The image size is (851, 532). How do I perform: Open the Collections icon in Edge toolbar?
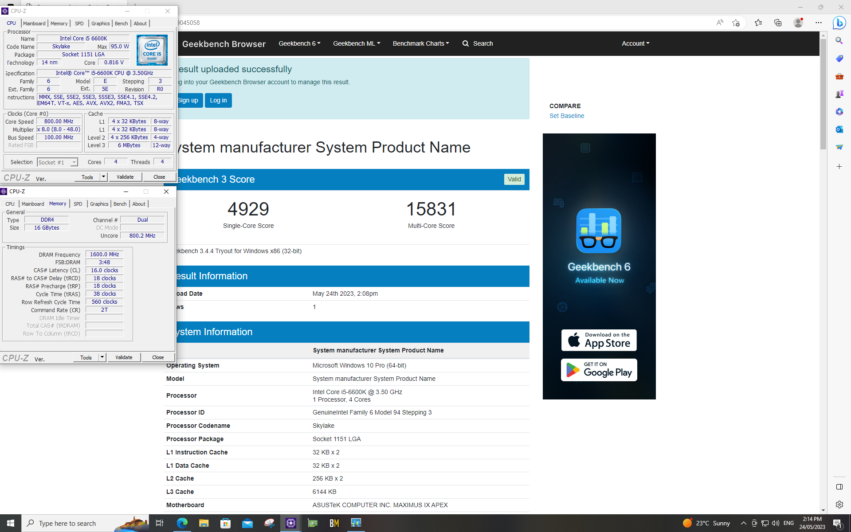point(778,23)
